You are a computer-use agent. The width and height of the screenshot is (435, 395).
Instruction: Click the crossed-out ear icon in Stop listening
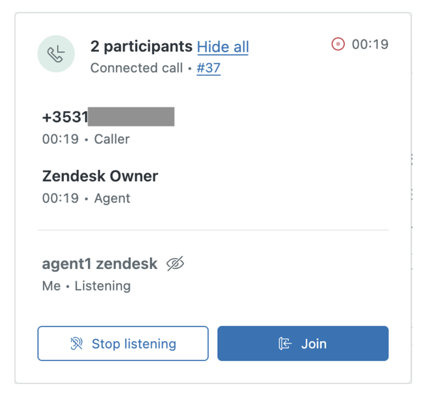(x=77, y=343)
